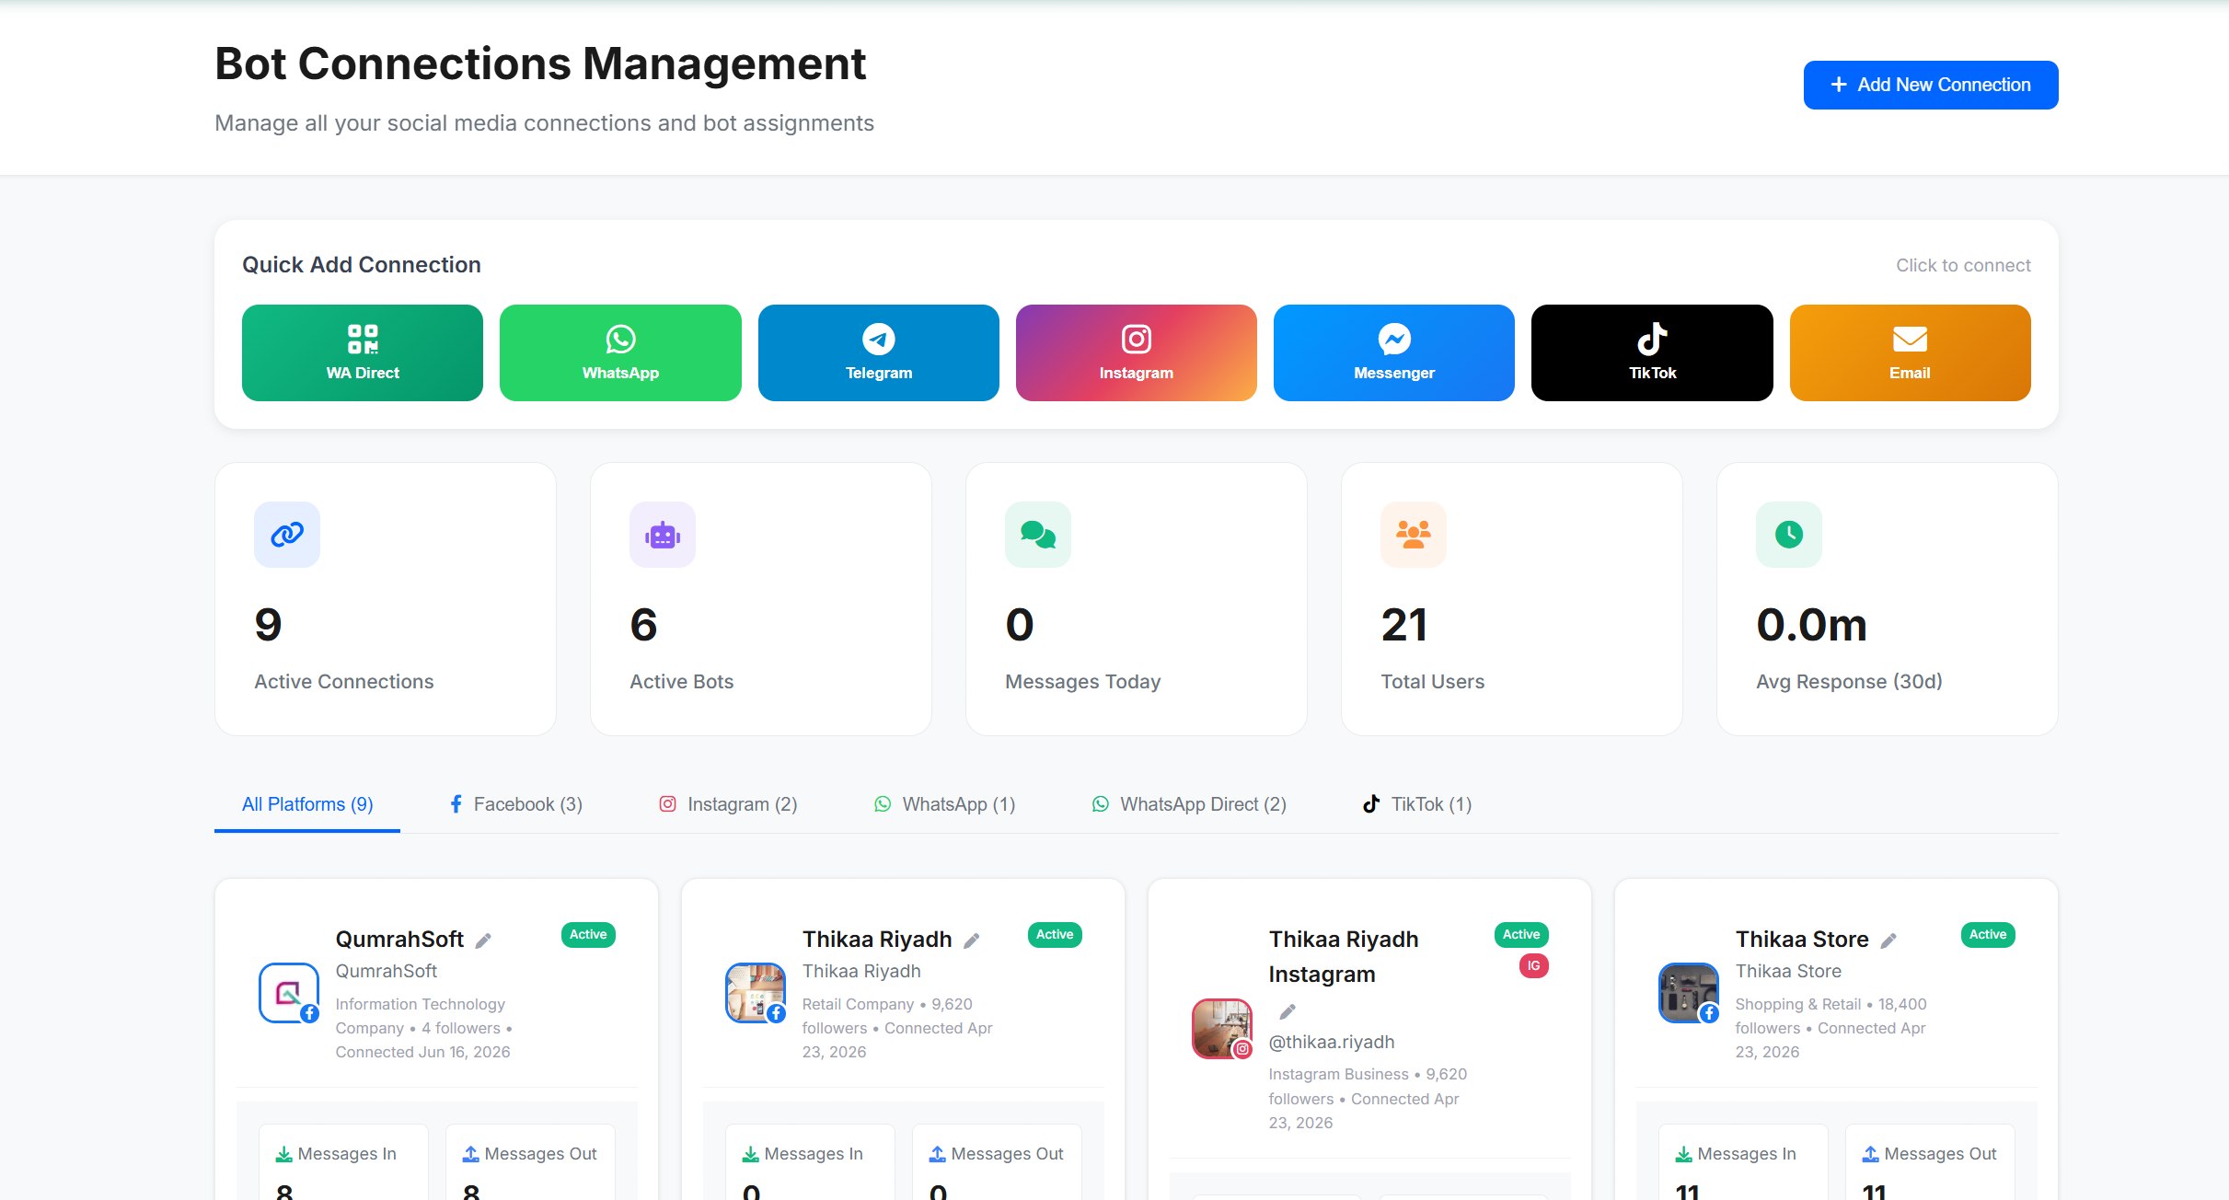Click Add New Connection button
This screenshot has width=2229, height=1200.
point(1930,85)
